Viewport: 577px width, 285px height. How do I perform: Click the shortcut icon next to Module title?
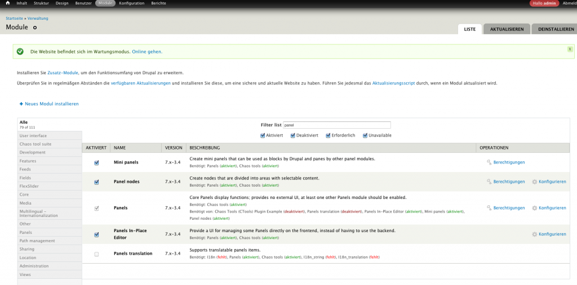(x=34, y=28)
